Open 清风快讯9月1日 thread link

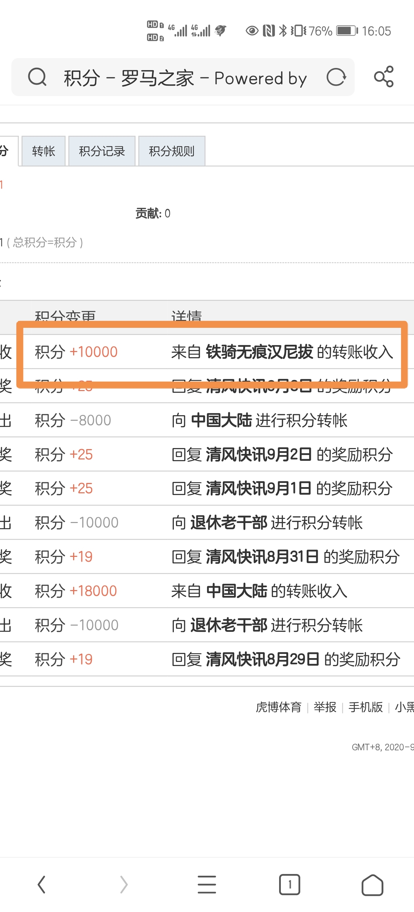(x=258, y=488)
